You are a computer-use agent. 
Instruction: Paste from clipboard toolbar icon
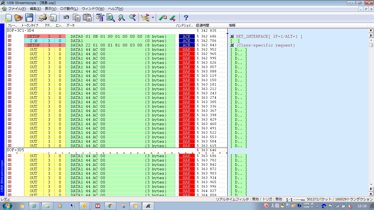tap(87, 18)
